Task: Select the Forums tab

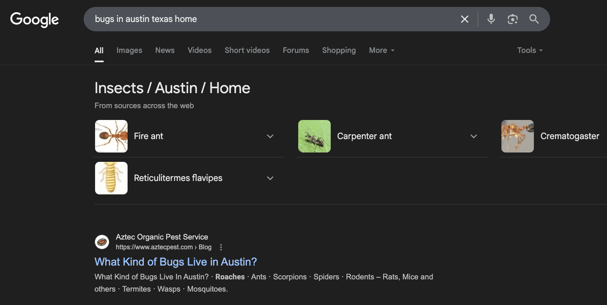Action: pyautogui.click(x=296, y=50)
